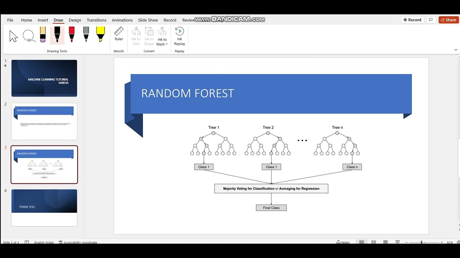The width and height of the screenshot is (460, 258).
Task: Go to the Animations tab
Action: [x=122, y=20]
